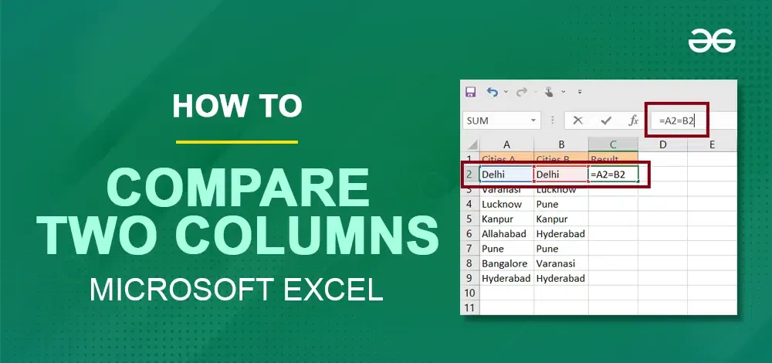Open Customize Quick Access Toolbar menu
This screenshot has height=363, width=772.
[580, 92]
